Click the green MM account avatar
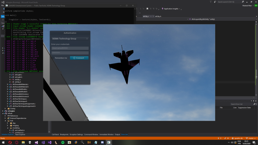 256,6
